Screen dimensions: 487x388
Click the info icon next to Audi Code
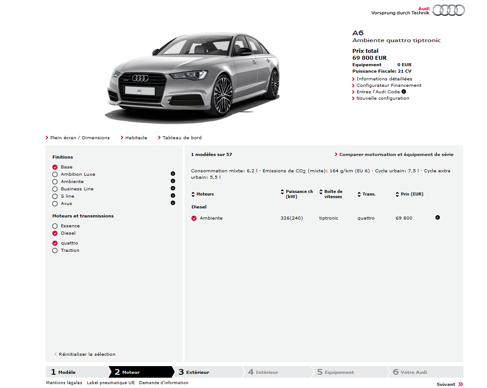404,92
